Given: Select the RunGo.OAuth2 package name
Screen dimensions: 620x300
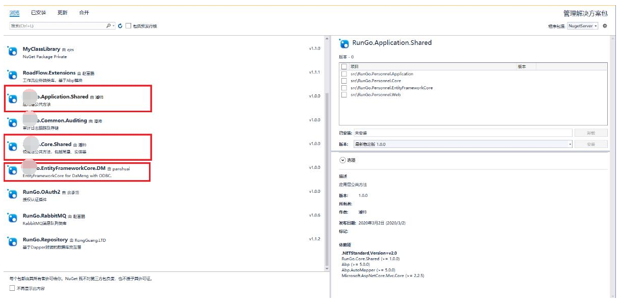Looking at the screenshot, I should point(41,192).
